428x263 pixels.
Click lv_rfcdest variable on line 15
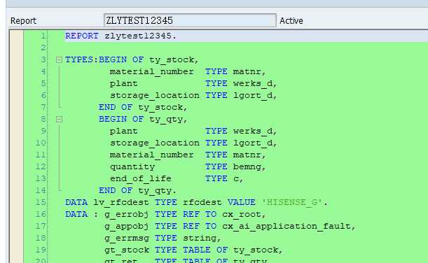tap(121, 203)
